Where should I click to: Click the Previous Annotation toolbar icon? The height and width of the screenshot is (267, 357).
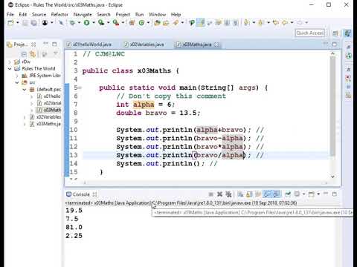(260, 23)
